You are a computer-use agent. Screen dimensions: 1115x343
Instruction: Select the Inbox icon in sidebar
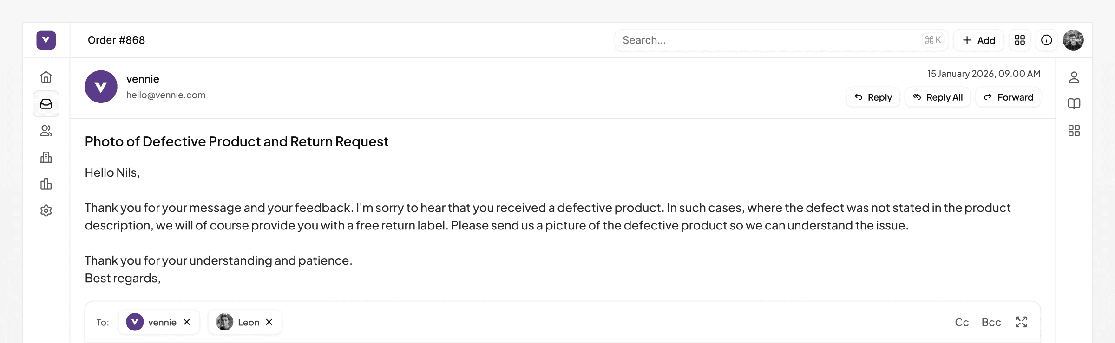(46, 104)
